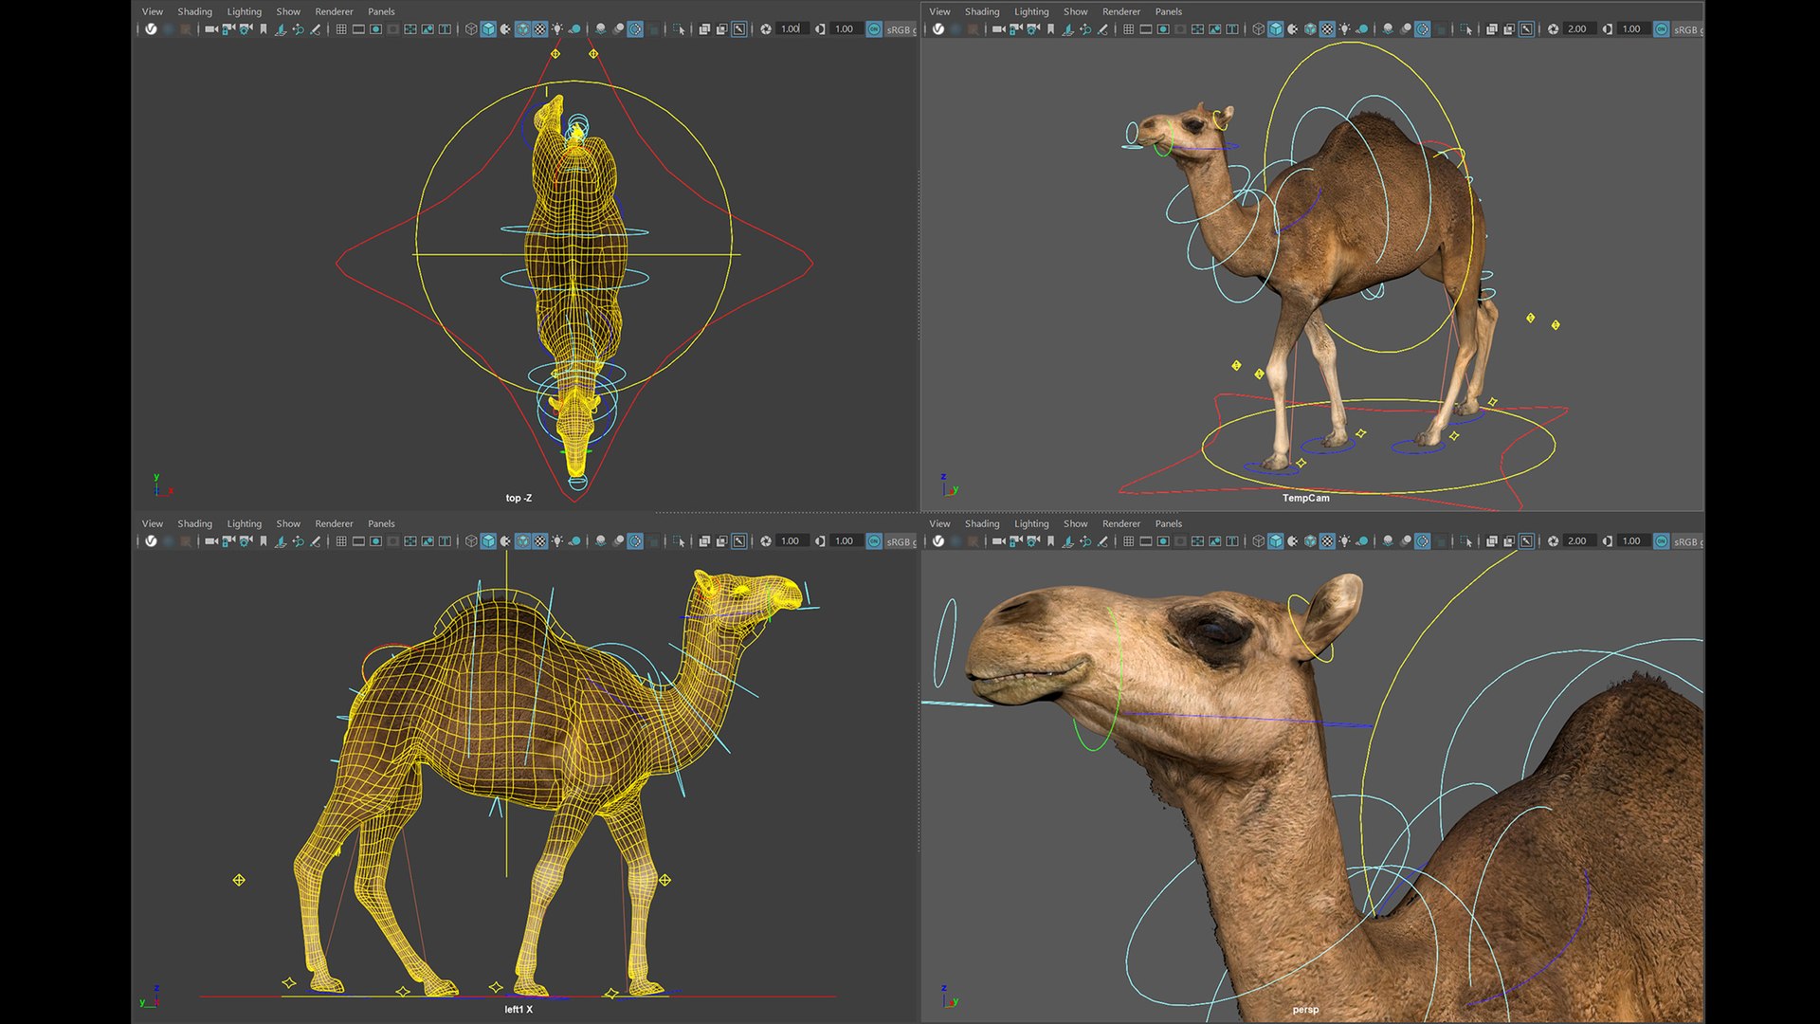Toggle view transform button in TempCam panel

coord(1661,29)
